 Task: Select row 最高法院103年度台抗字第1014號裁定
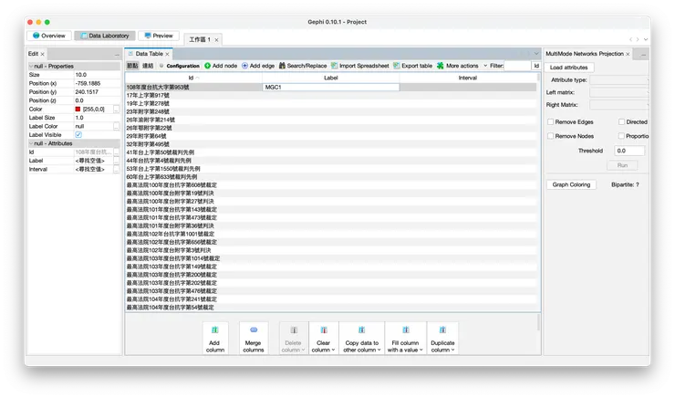[x=330, y=258]
